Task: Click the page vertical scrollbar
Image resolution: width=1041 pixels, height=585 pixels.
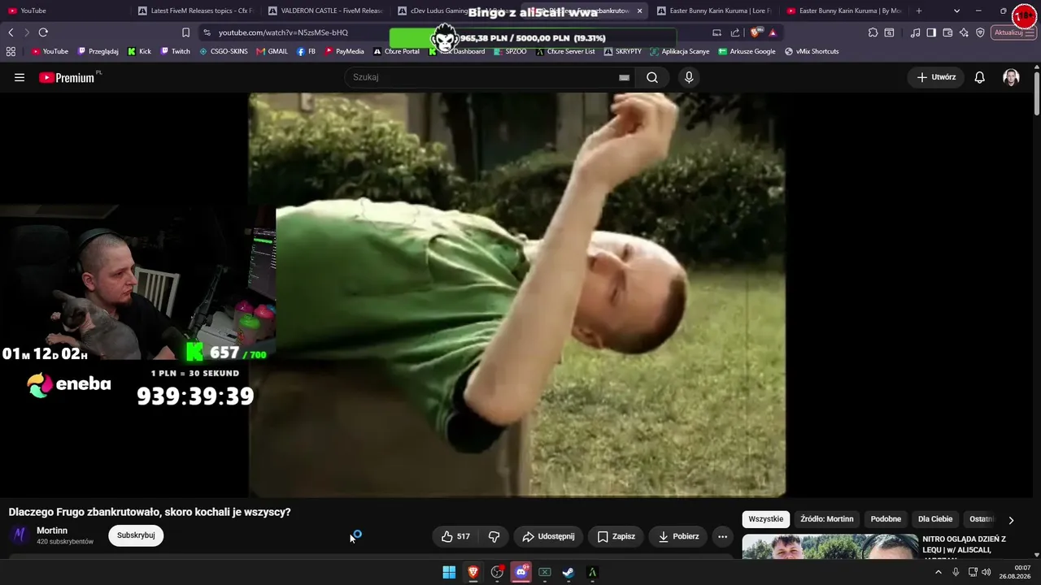Action: point(1036,93)
